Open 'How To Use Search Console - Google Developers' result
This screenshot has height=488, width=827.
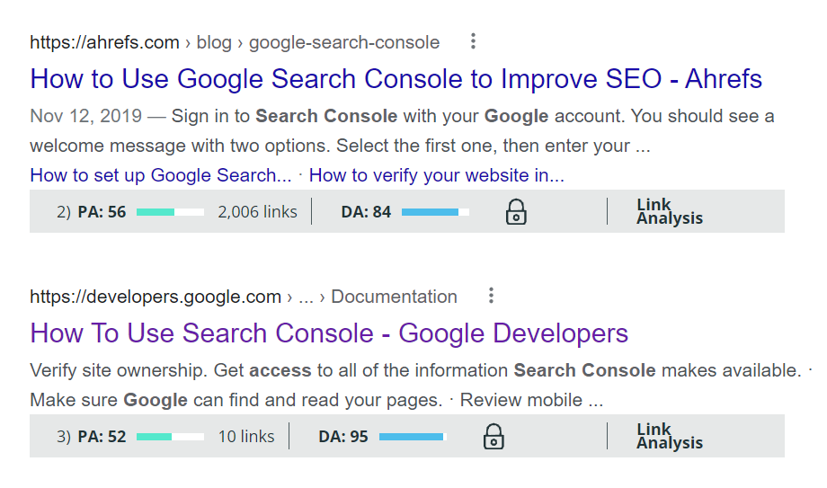(329, 333)
